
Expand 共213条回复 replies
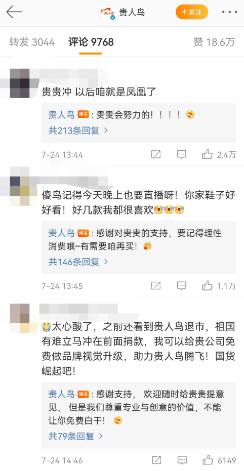click(78, 131)
